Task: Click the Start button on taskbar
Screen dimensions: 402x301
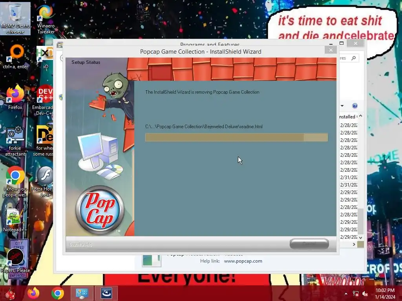Action: (x=10, y=293)
